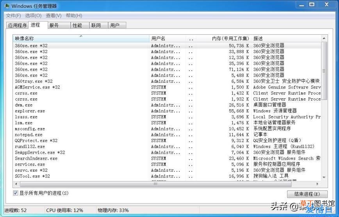Click the 系统配置实用程序 description cell
The height and width of the screenshot is (217, 339).
[x=272, y=128]
